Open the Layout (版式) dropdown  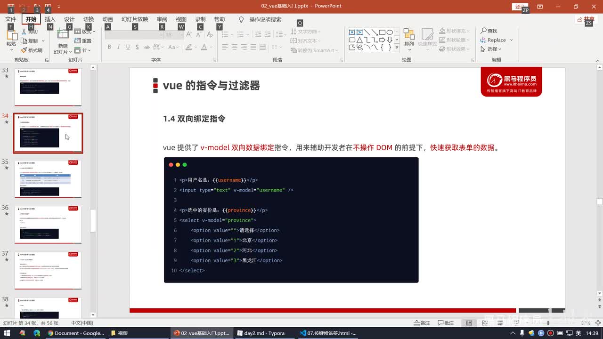[x=85, y=32]
